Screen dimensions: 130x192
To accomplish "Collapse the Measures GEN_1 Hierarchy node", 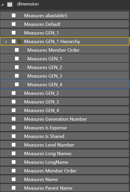I will pyautogui.click(x=6, y=42).
